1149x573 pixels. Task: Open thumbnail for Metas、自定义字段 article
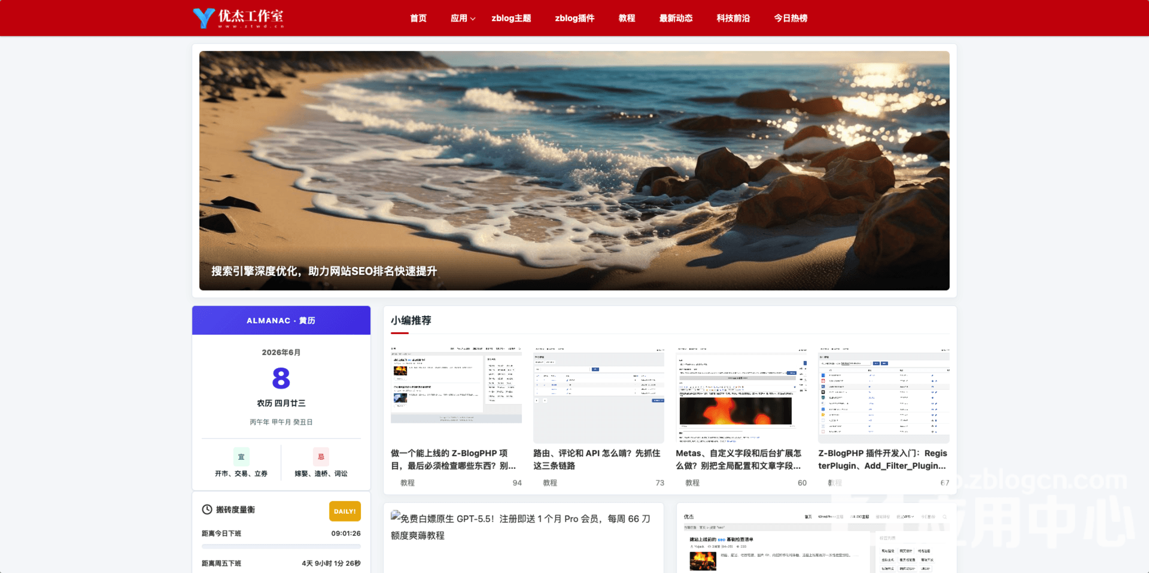[x=741, y=395]
